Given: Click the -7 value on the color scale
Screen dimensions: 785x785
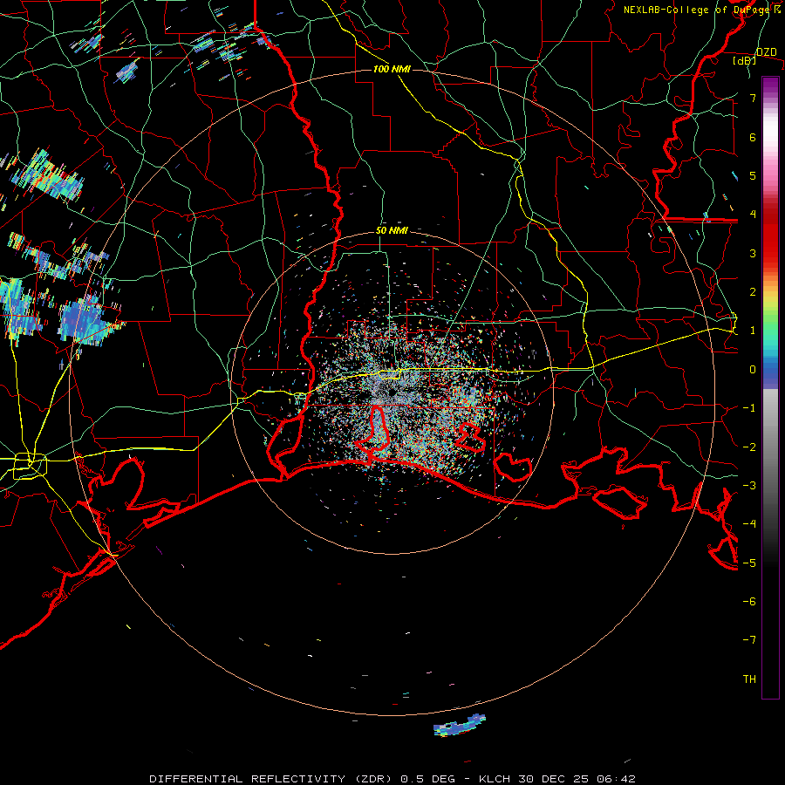Looking at the screenshot, I should tap(749, 640).
